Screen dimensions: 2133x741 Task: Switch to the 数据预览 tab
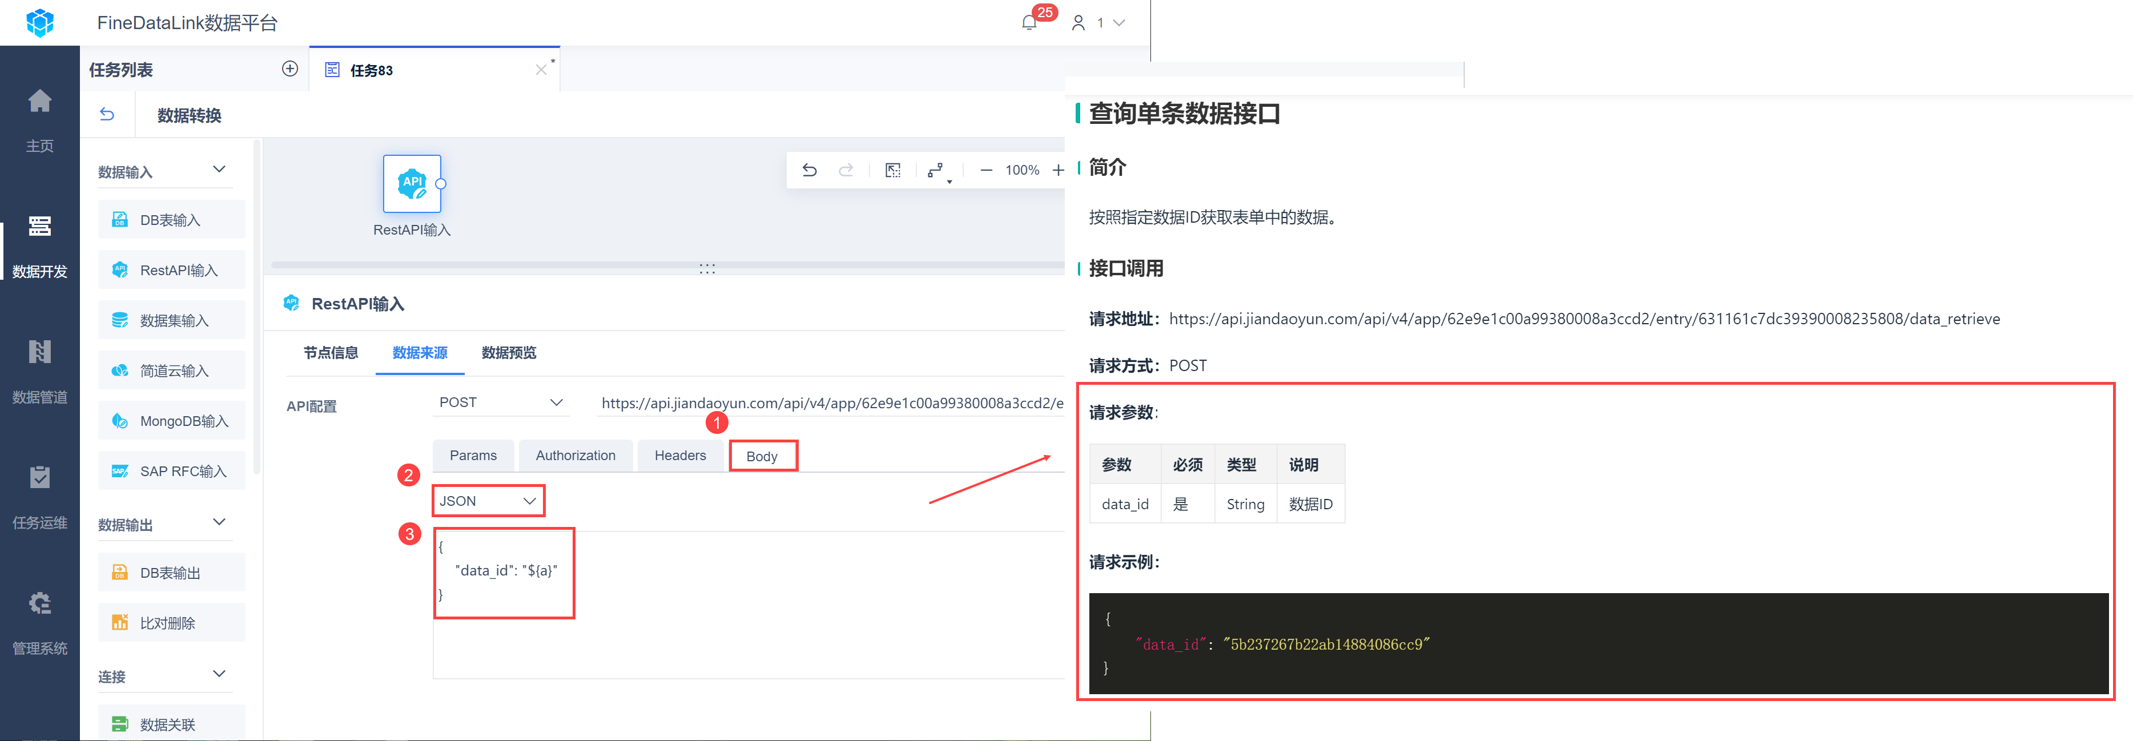click(x=508, y=353)
